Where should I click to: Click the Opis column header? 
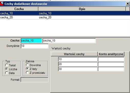tap(82, 9)
